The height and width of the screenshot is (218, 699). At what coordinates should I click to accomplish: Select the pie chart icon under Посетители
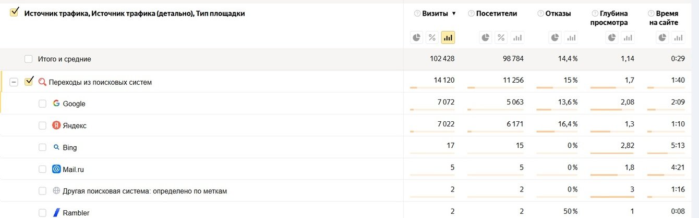pos(486,37)
